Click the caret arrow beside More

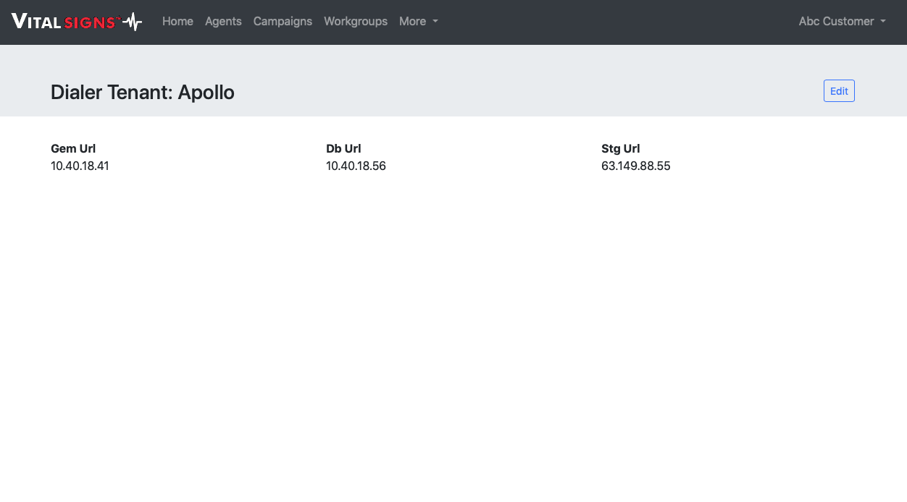point(435,22)
